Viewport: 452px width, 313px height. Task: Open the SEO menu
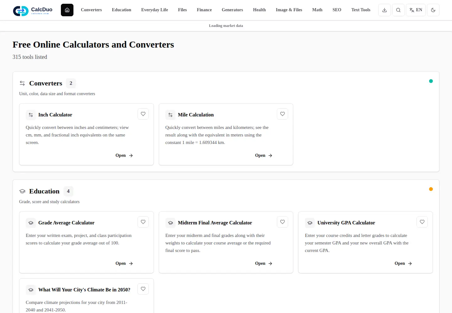[337, 10]
